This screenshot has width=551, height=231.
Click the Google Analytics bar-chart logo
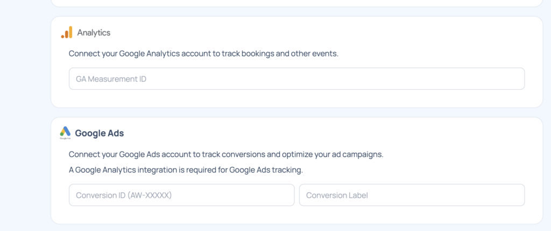coord(67,33)
